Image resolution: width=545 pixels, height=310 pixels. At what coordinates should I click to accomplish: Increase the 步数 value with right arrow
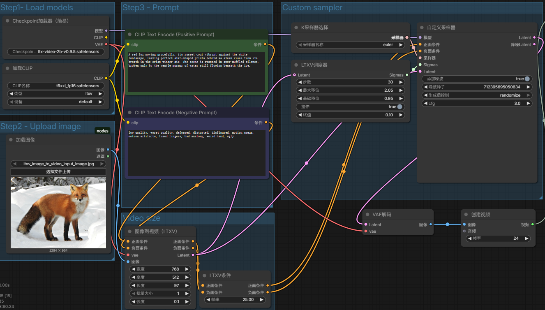tap(401, 82)
